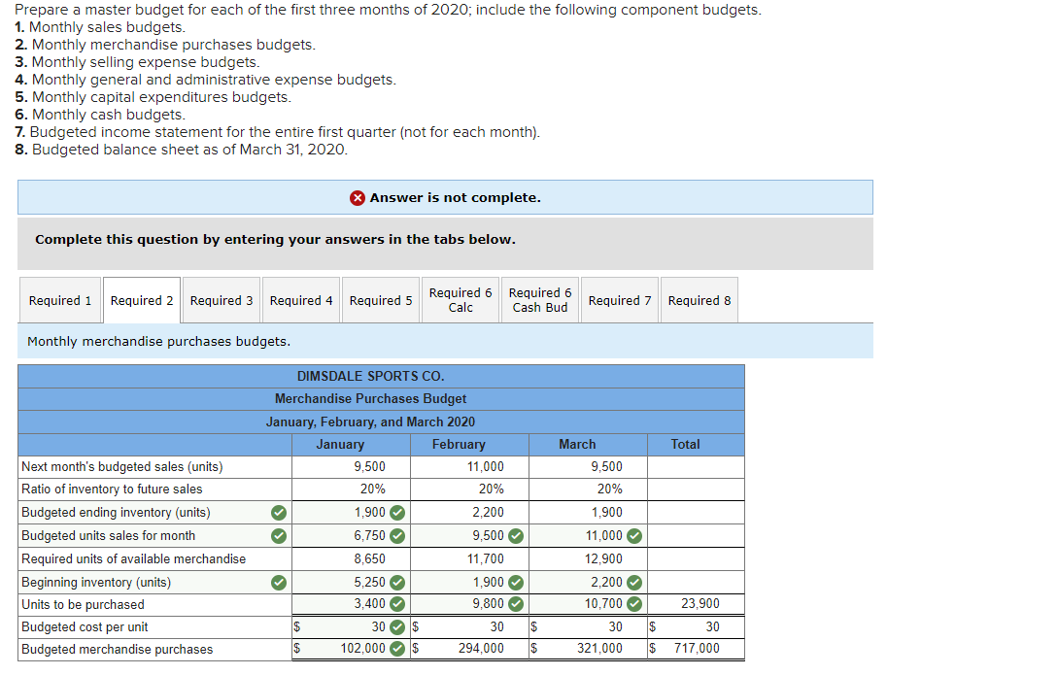
Task: Open the Required 6 Calc tab
Action: 461,300
